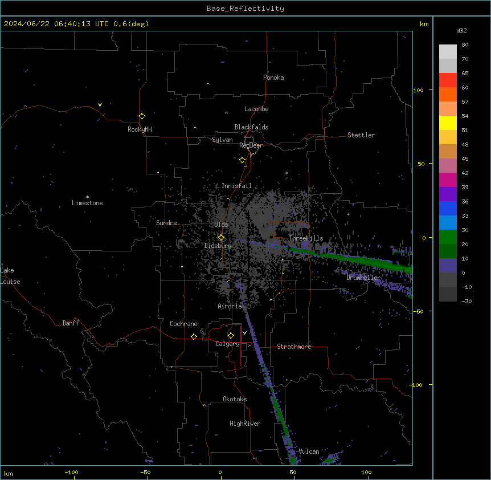
Task: Click the Airdrie label
Action: point(230,306)
